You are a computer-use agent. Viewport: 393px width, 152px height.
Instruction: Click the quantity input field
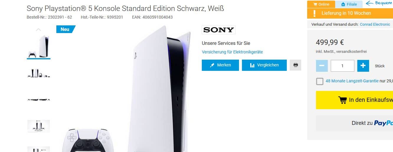(342, 66)
